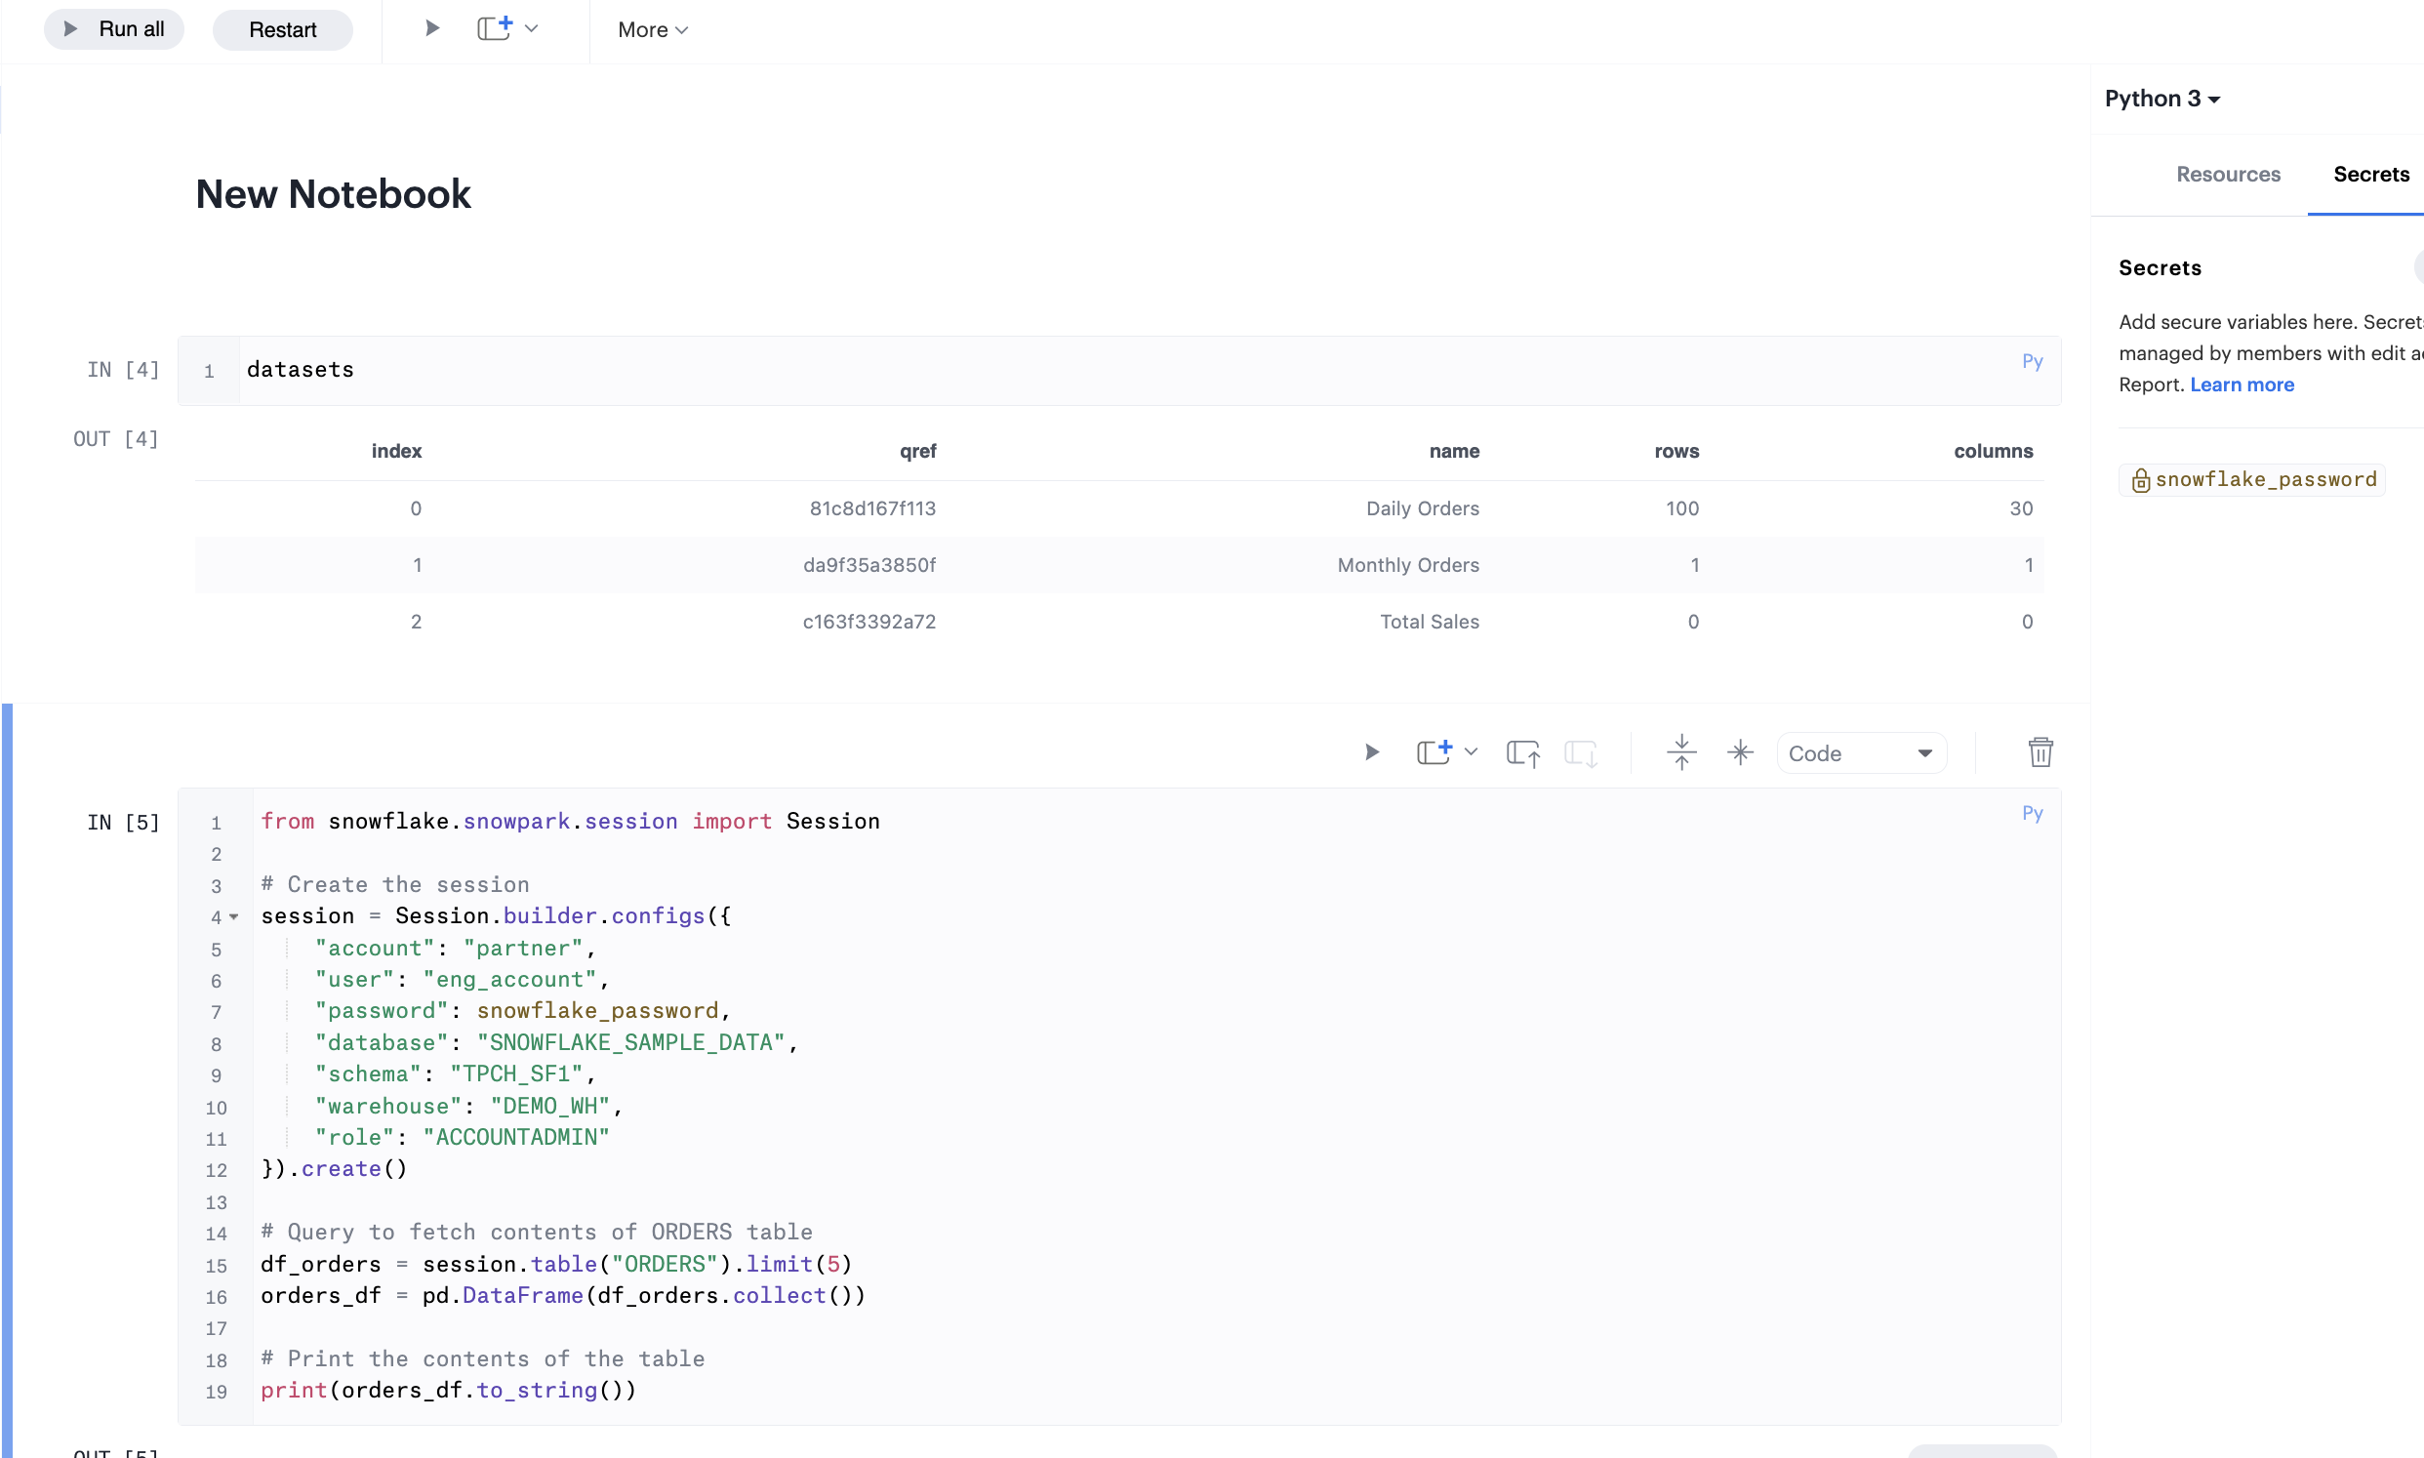Click the top toolbar add cell icon
2424x1458 pixels.
[495, 28]
